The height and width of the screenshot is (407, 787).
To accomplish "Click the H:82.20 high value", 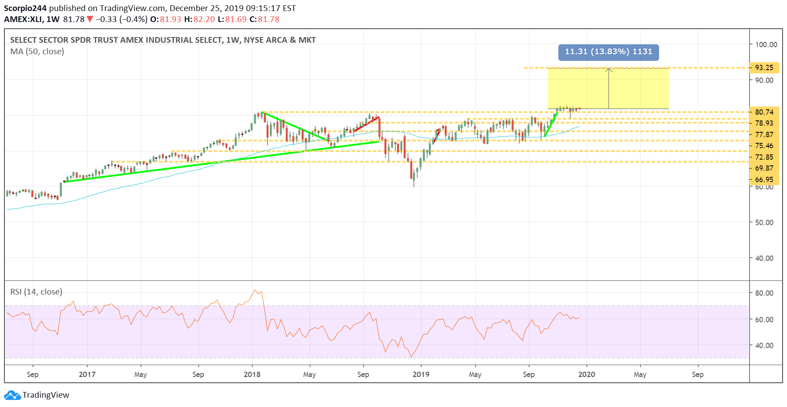I will pyautogui.click(x=200, y=19).
